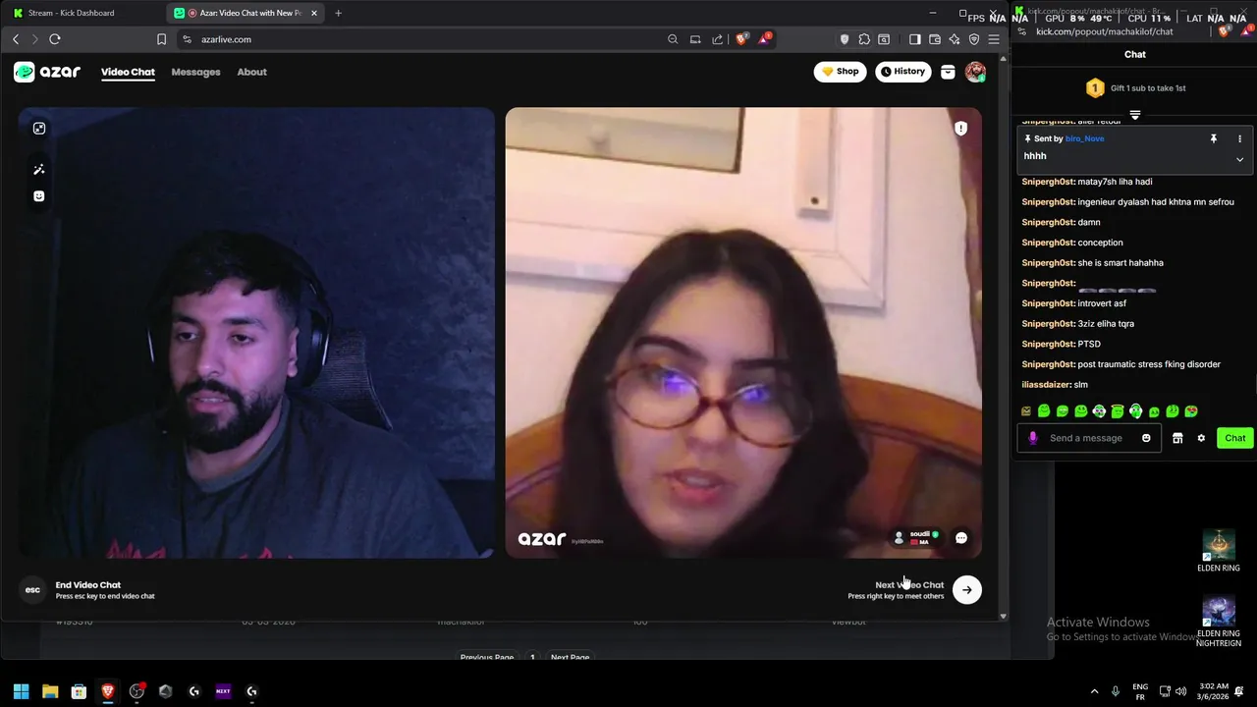This screenshot has height=707, width=1257.
Task: Open the ELDEN RING desktop shortcut
Action: [x=1219, y=551]
